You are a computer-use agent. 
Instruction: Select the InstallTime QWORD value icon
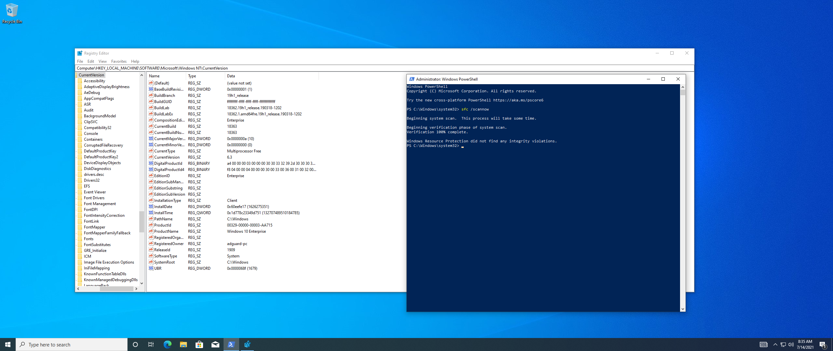(151, 213)
